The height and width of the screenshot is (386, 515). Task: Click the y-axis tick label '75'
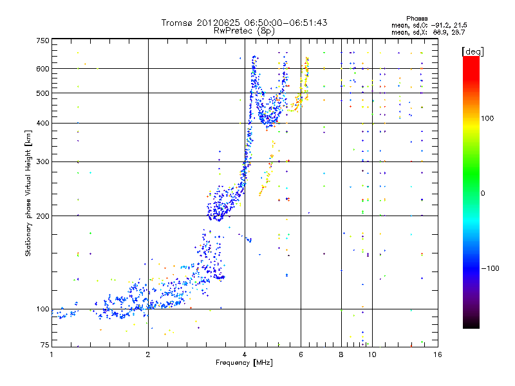point(45,345)
